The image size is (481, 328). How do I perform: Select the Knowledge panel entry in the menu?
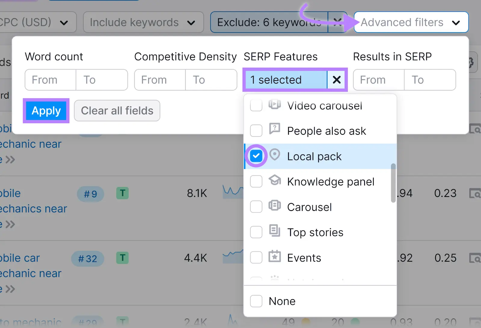click(330, 181)
